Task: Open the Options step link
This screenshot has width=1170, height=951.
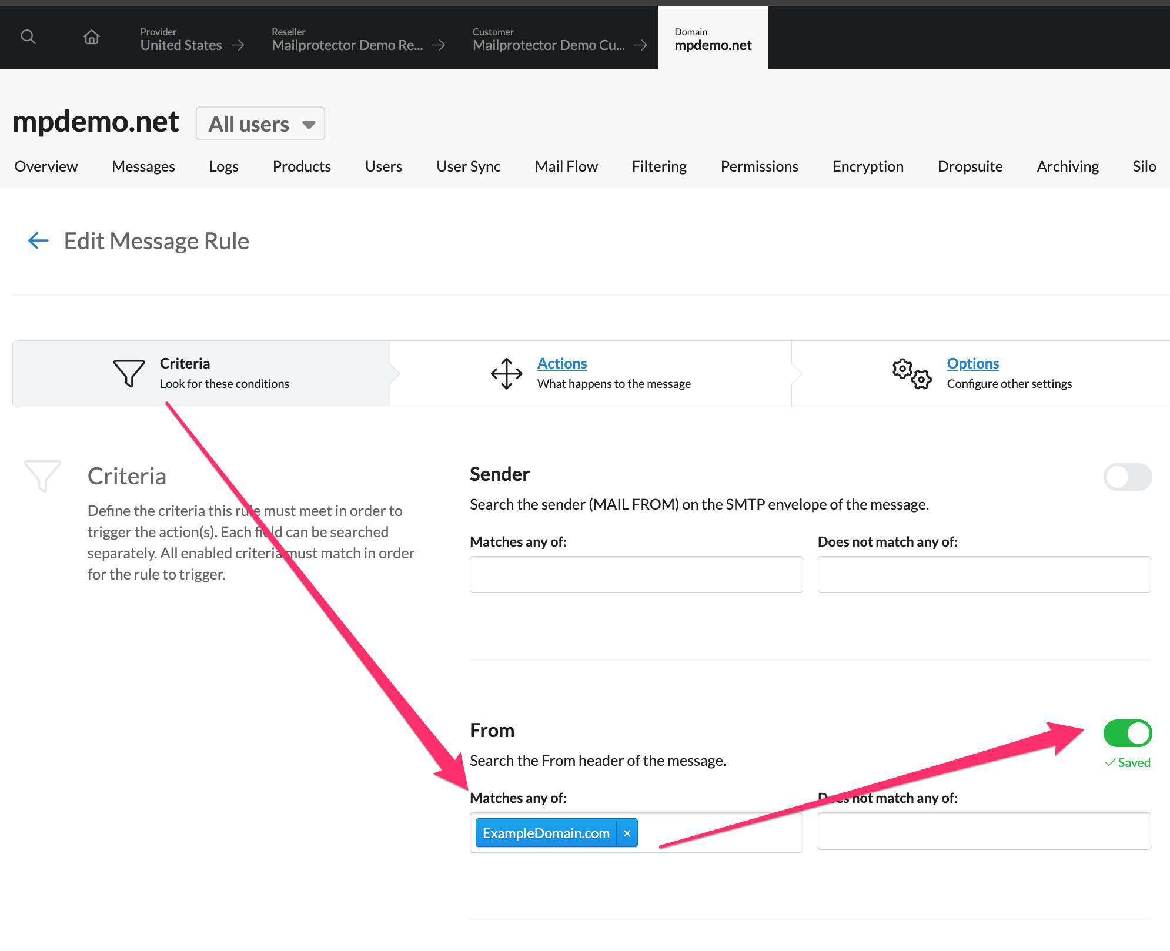Action: [972, 363]
